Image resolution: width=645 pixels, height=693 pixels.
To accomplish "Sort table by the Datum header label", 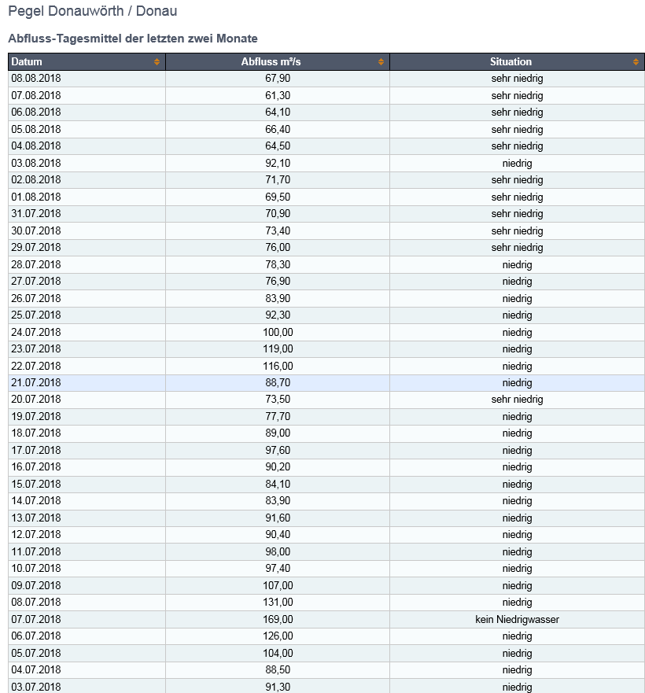I will (x=27, y=62).
